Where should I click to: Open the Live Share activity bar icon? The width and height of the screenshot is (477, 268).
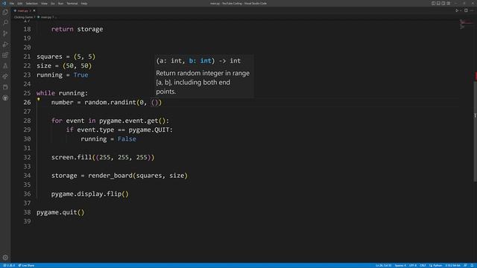coord(5,76)
